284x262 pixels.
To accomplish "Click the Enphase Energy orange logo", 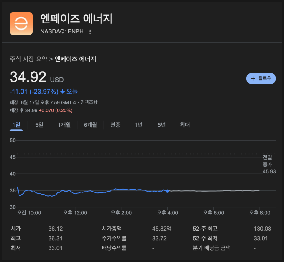I will (x=21, y=23).
